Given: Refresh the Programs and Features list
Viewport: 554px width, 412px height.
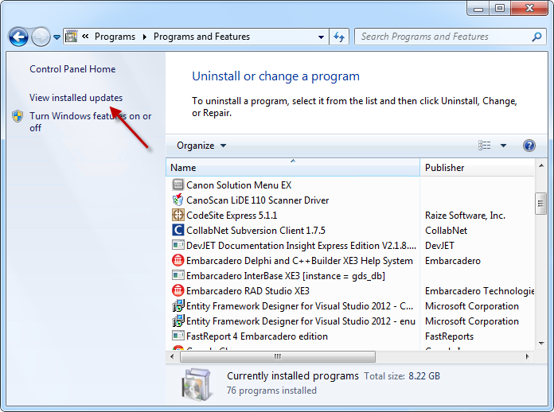Looking at the screenshot, I should pyautogui.click(x=339, y=37).
